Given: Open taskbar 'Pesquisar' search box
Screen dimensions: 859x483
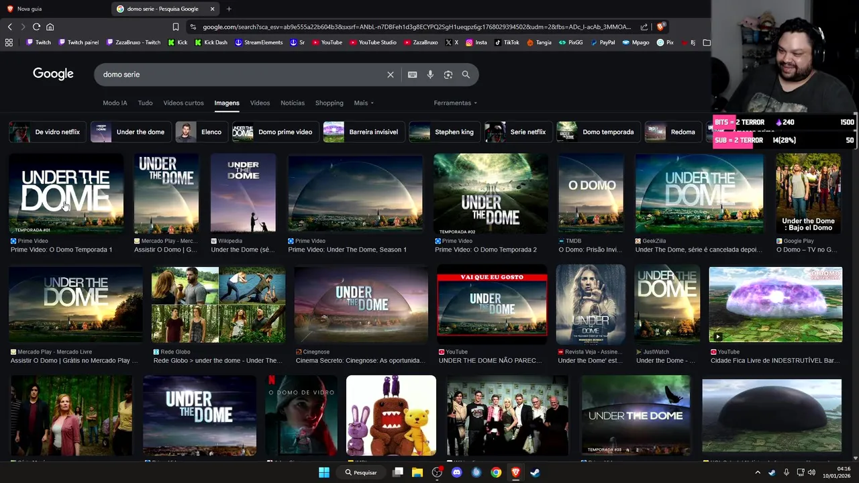Looking at the screenshot, I should click(x=361, y=472).
